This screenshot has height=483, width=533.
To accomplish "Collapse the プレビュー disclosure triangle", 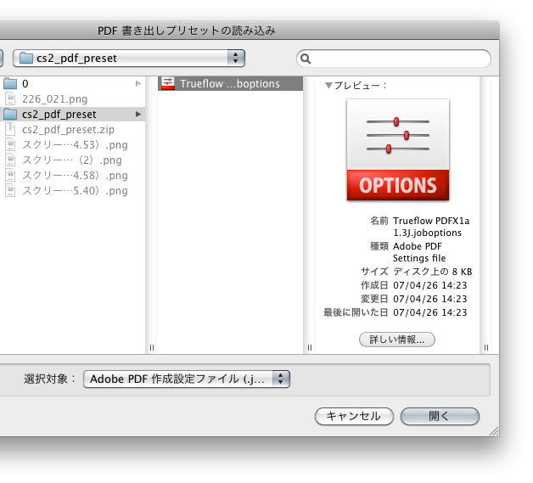I will tap(328, 86).
